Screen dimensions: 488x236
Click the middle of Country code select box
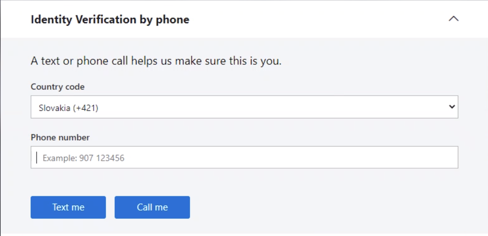(244, 107)
